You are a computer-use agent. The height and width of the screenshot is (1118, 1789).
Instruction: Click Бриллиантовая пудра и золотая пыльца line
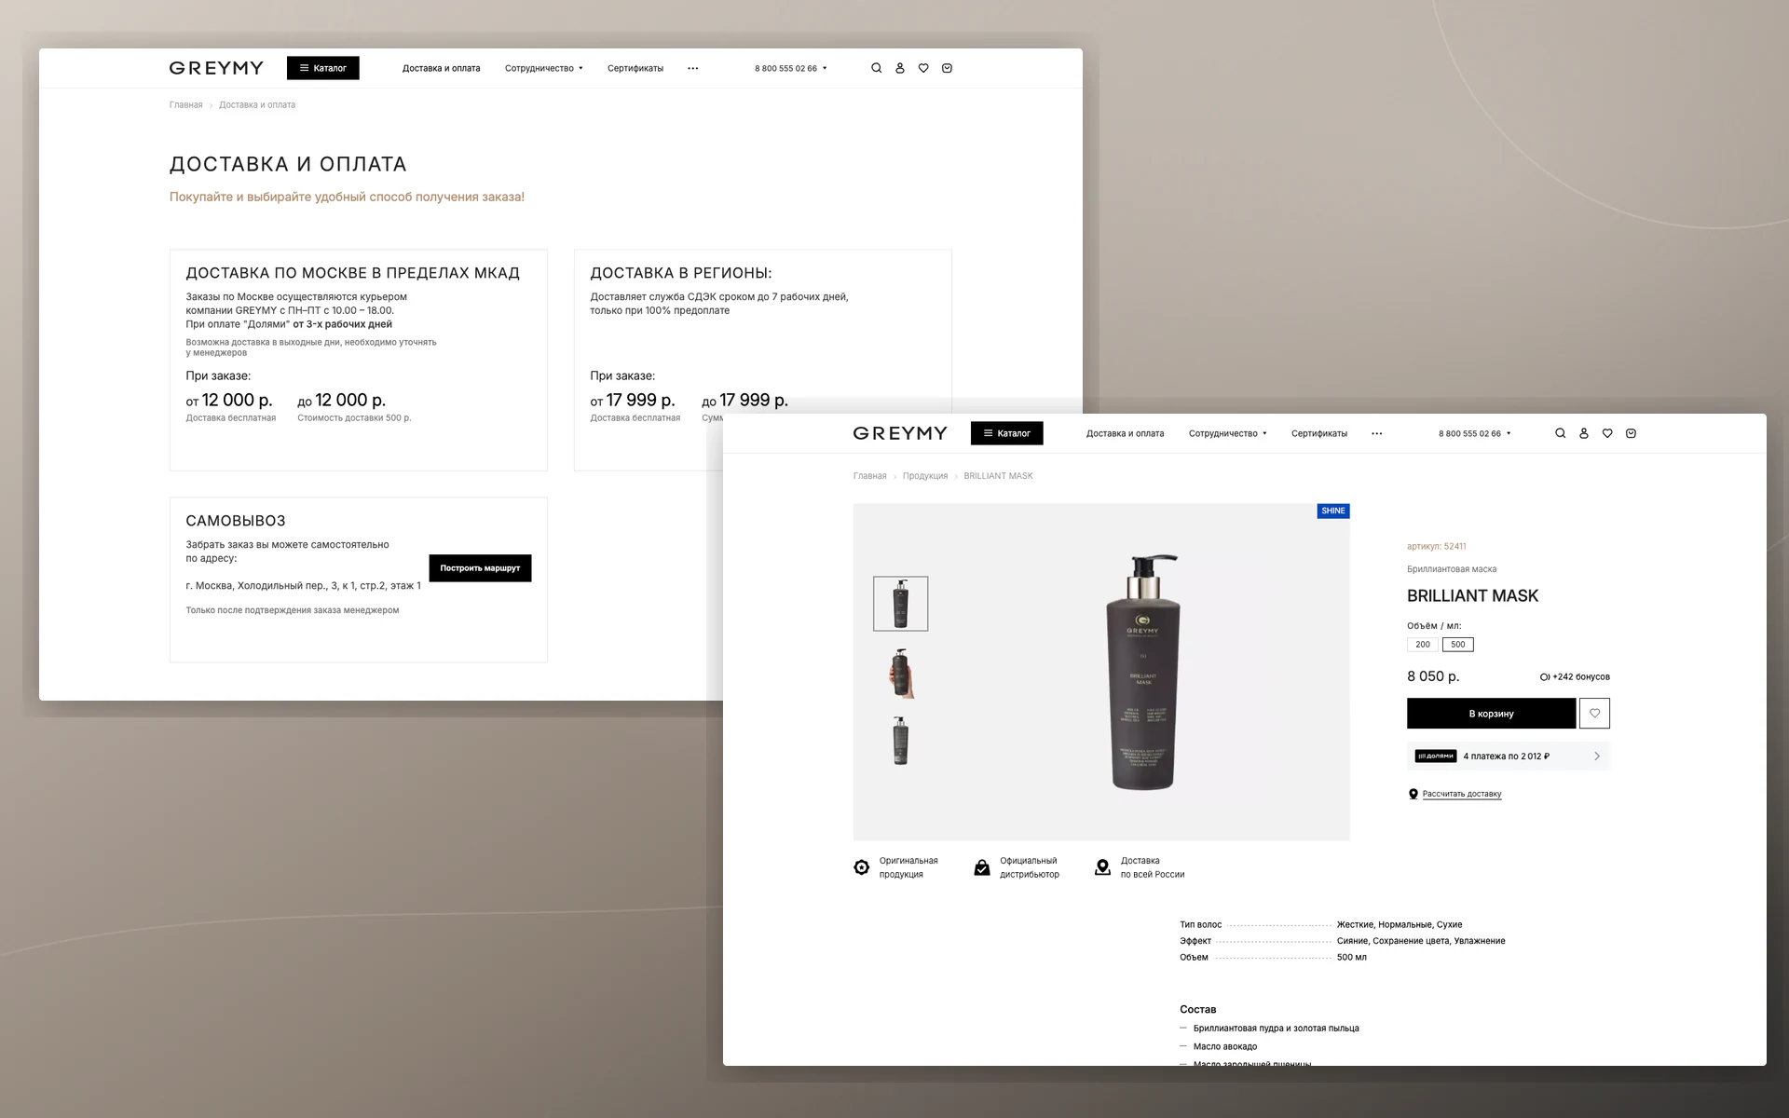tap(1276, 1029)
